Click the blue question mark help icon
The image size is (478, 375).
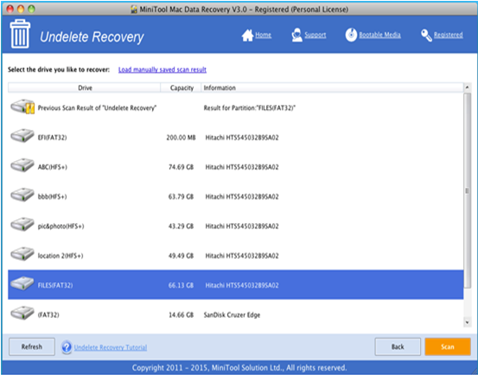point(67,347)
